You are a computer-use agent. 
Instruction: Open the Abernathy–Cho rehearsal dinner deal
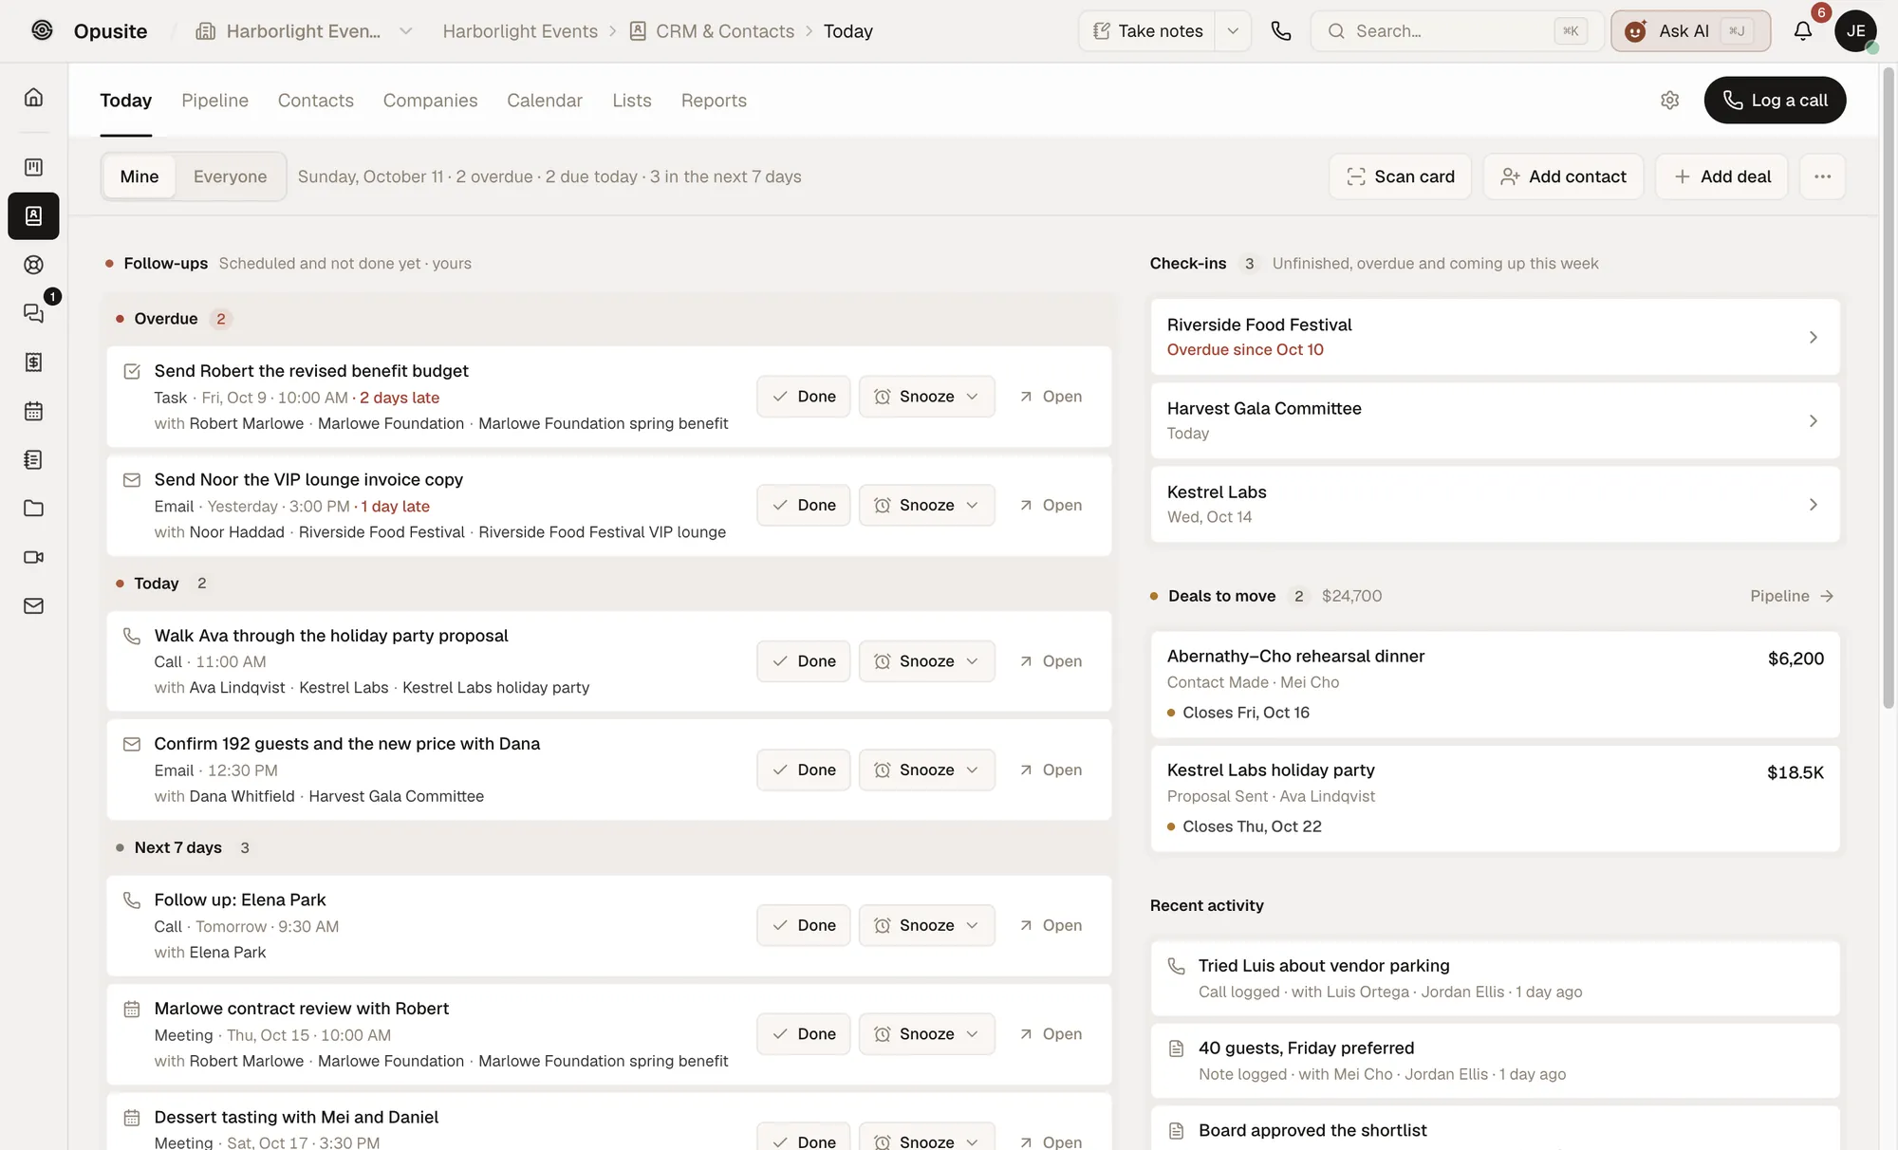pyautogui.click(x=1495, y=684)
